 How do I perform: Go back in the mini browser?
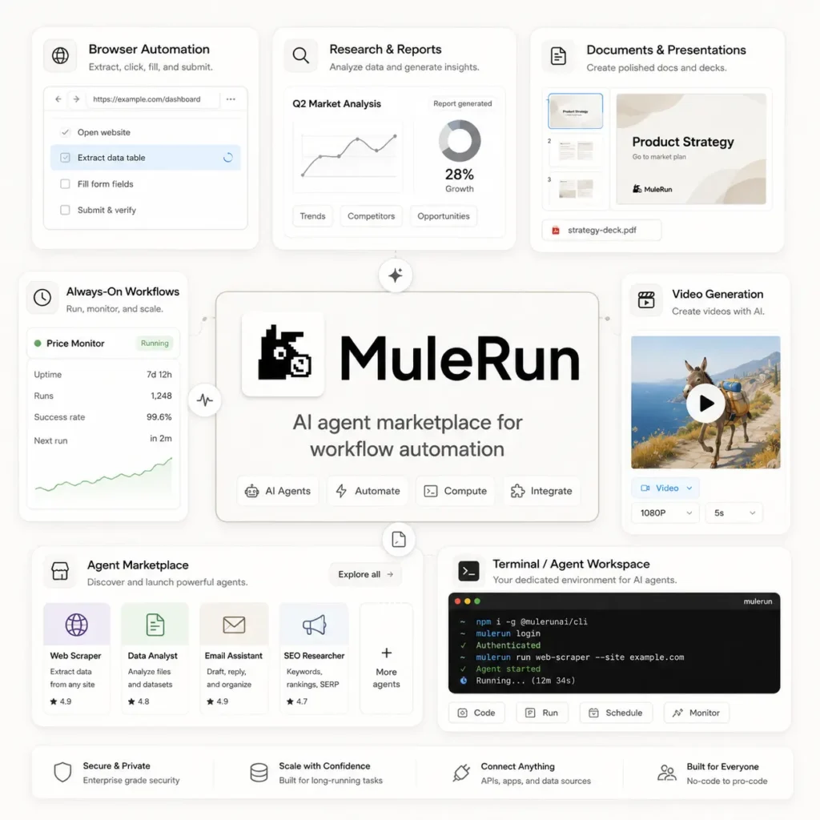58,98
